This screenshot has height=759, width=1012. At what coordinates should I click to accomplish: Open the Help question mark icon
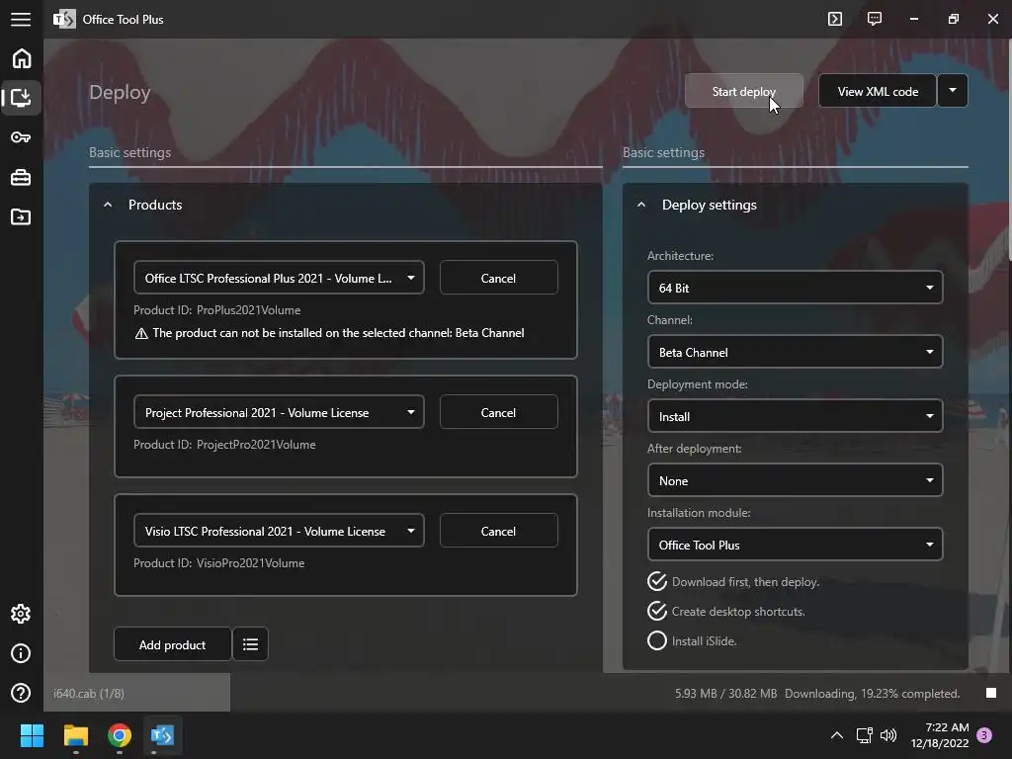click(x=21, y=693)
